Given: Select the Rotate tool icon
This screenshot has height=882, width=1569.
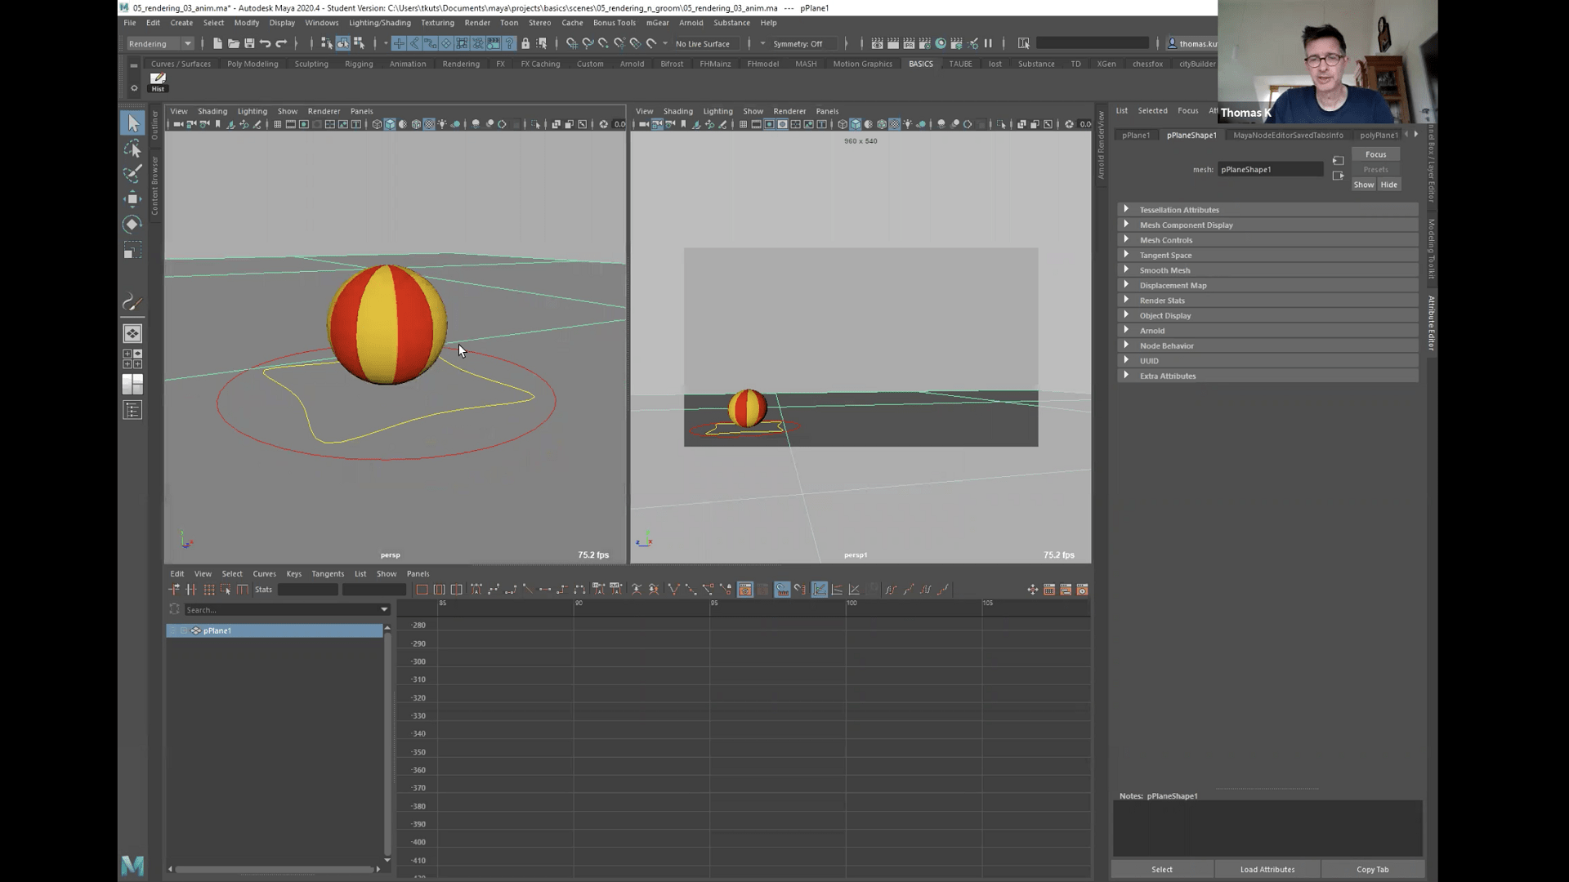Looking at the screenshot, I should coord(132,224).
